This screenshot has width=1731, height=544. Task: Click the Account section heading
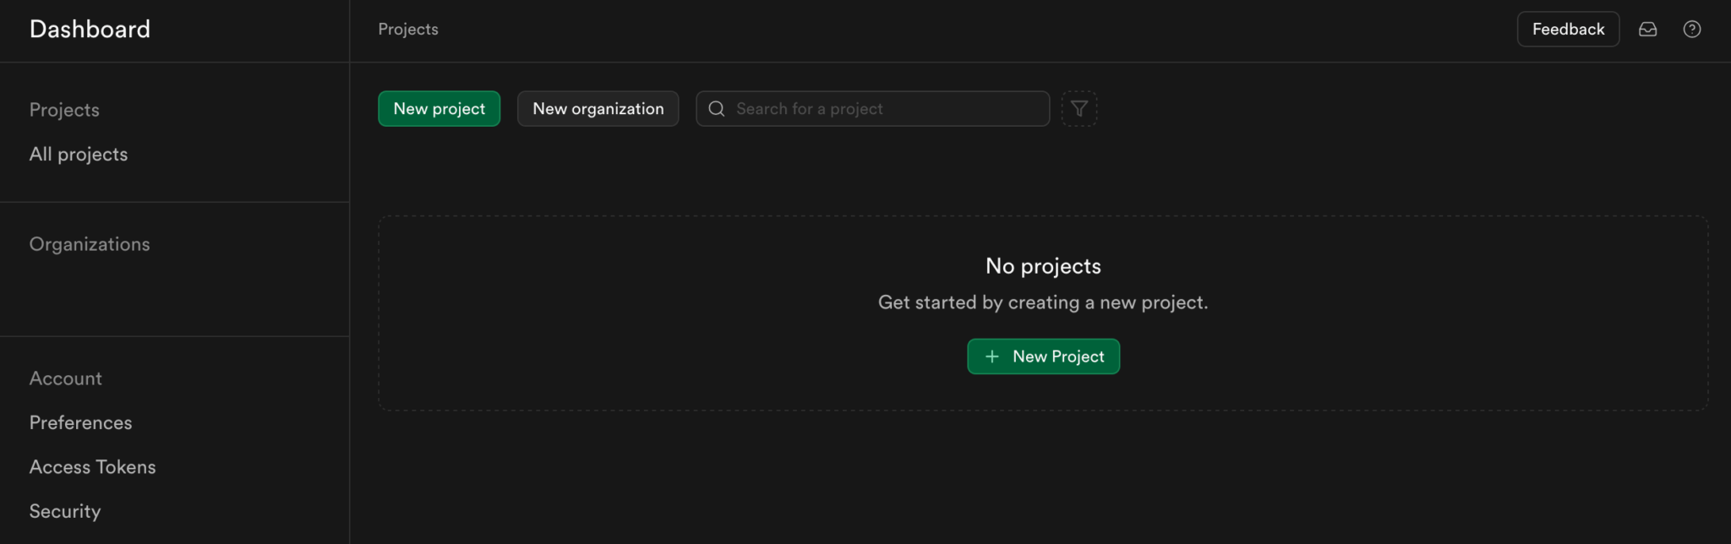[66, 378]
